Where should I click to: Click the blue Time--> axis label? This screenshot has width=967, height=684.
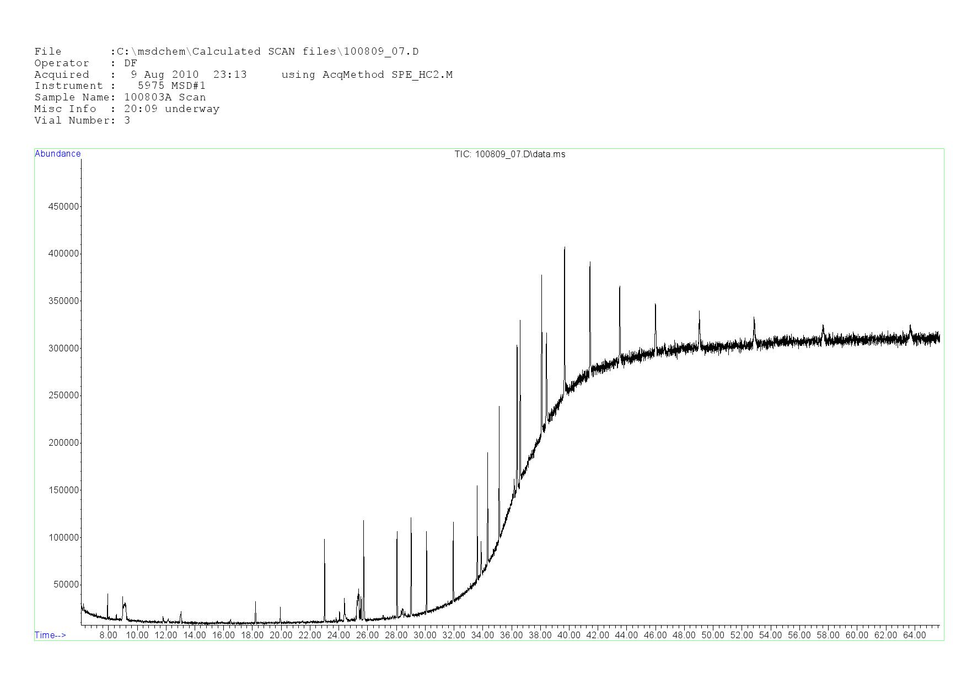tap(50, 635)
